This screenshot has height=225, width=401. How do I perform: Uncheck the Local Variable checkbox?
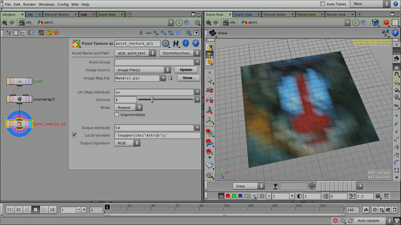(x=74, y=135)
